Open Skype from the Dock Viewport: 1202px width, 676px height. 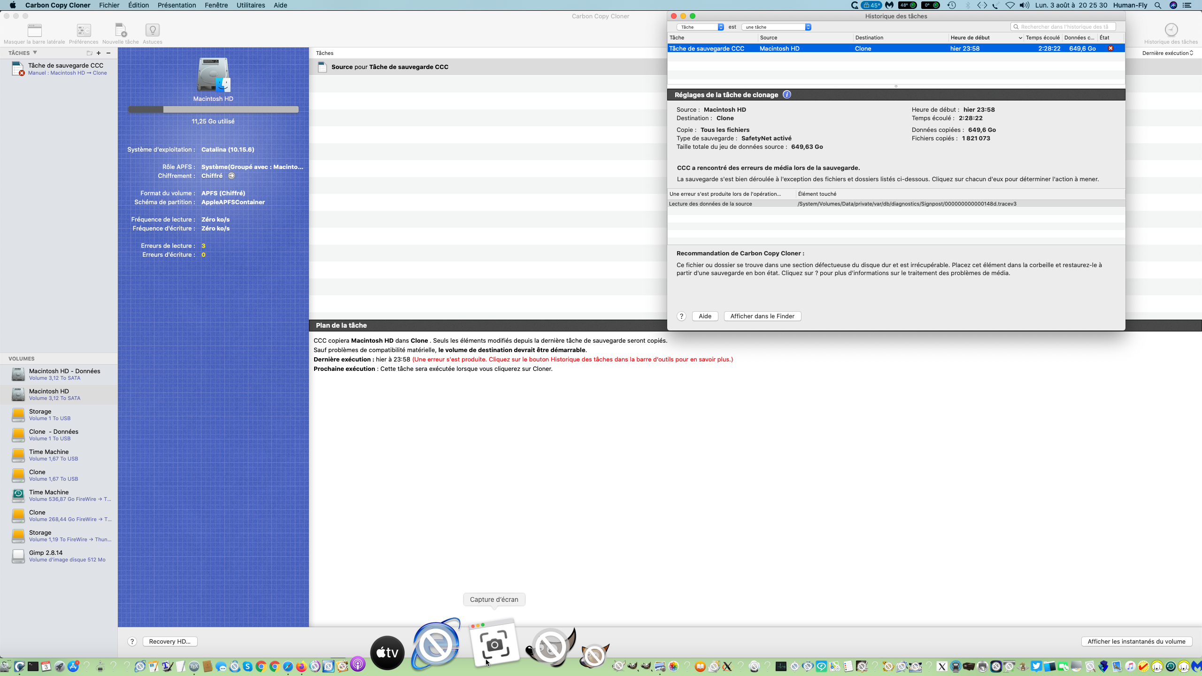(x=248, y=666)
